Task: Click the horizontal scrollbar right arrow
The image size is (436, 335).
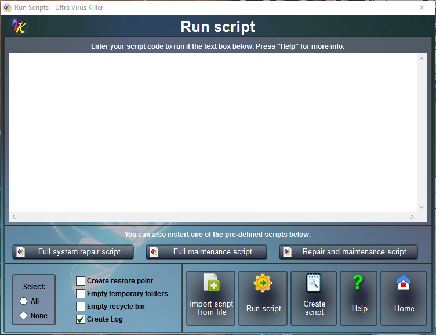Action: [x=412, y=217]
